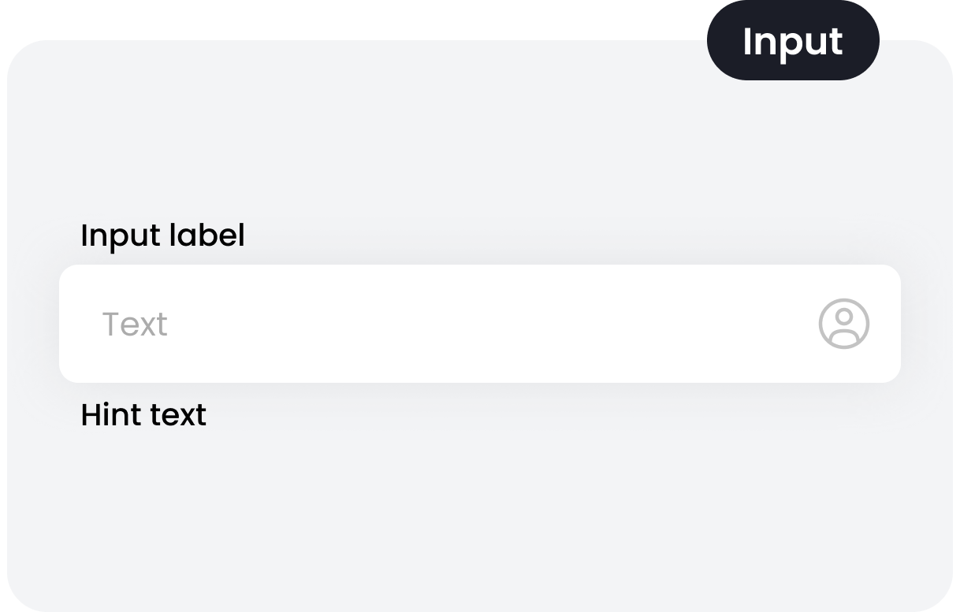Click the "Input label" text
960x612 pixels.
(162, 236)
